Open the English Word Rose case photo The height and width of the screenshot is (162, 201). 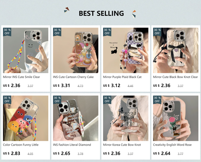point(176,118)
